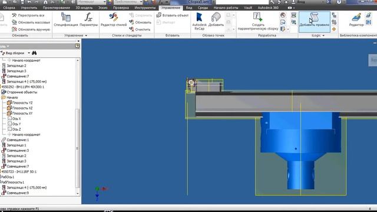Switch to the Среды tab

coord(203,8)
